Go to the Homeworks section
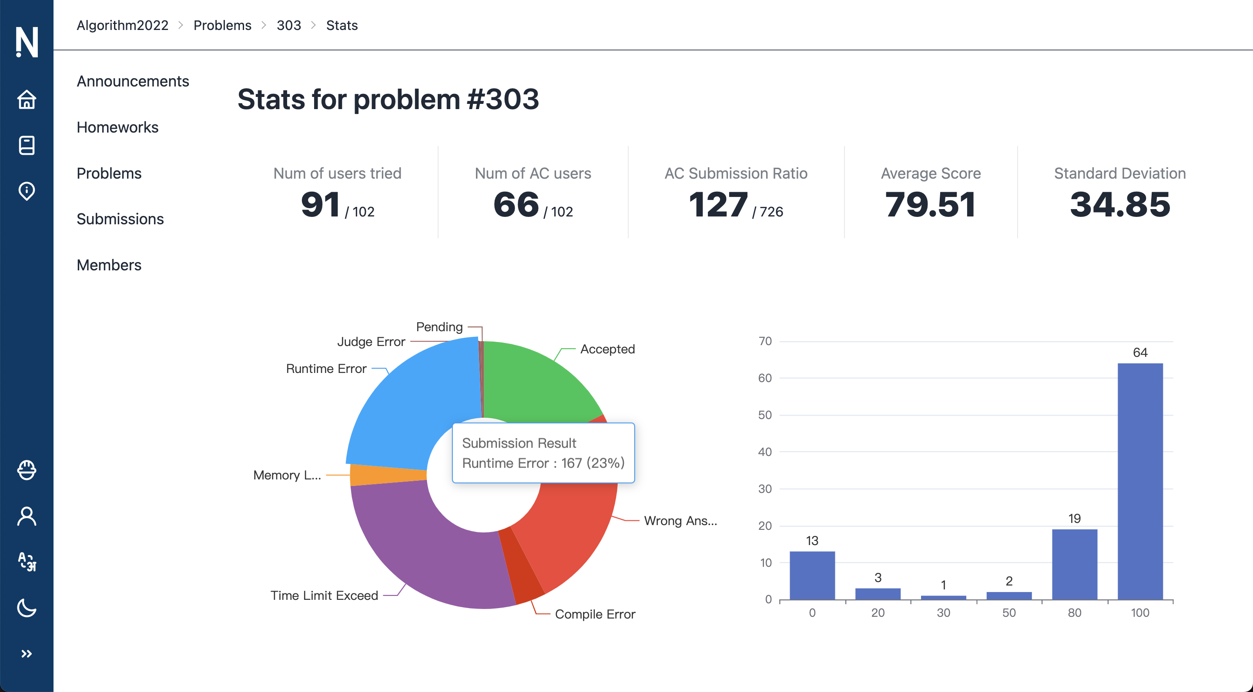1253x692 pixels. pyautogui.click(x=117, y=127)
